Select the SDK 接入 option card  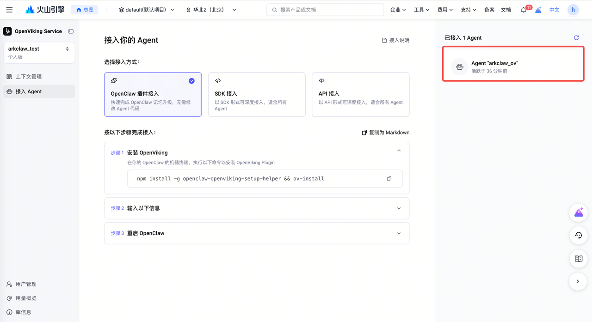pos(257,94)
